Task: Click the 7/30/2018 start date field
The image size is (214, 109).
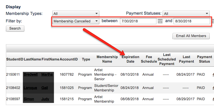Action: (x=138, y=21)
